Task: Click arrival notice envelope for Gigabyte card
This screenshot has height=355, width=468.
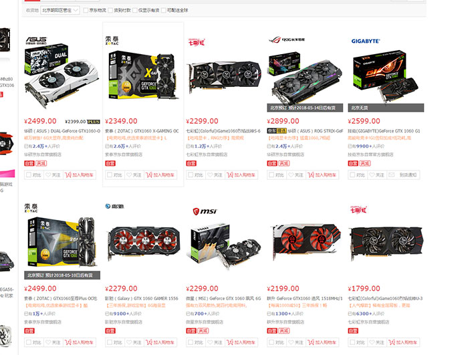Action: click(x=392, y=174)
